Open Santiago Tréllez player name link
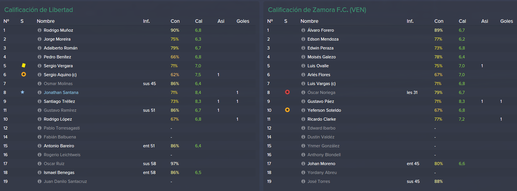 point(60,101)
